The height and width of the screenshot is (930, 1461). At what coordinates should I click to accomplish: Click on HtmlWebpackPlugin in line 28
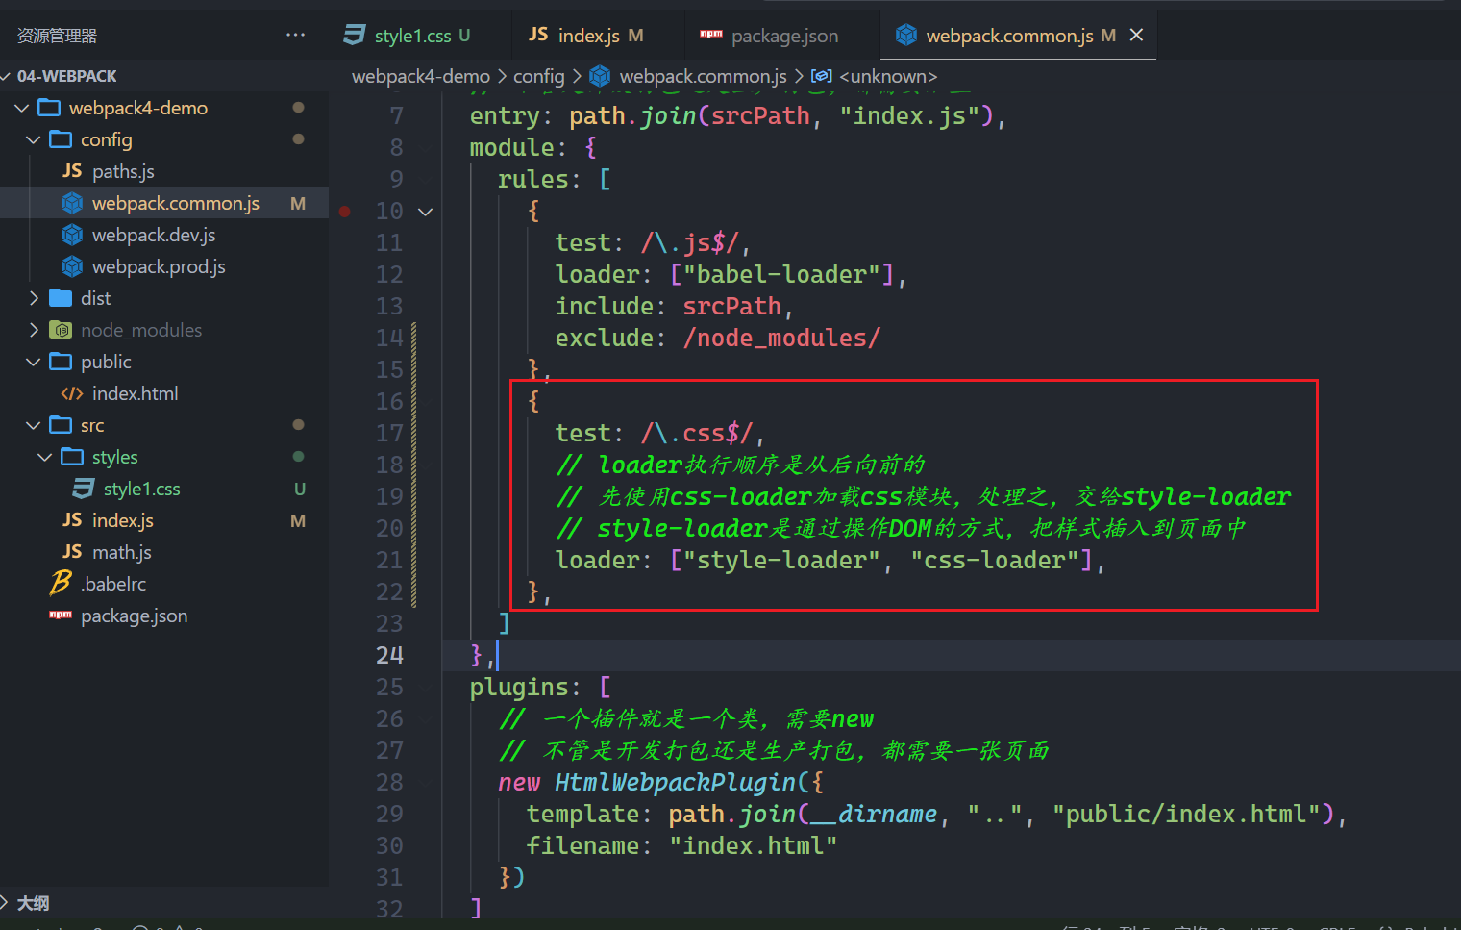(675, 782)
